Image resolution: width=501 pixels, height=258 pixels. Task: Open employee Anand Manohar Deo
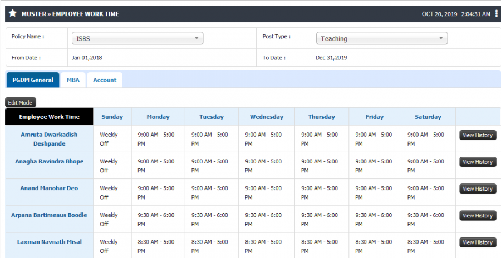click(49, 188)
